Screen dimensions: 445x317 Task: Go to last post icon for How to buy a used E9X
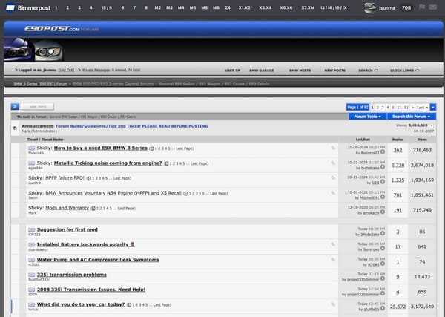(x=383, y=152)
